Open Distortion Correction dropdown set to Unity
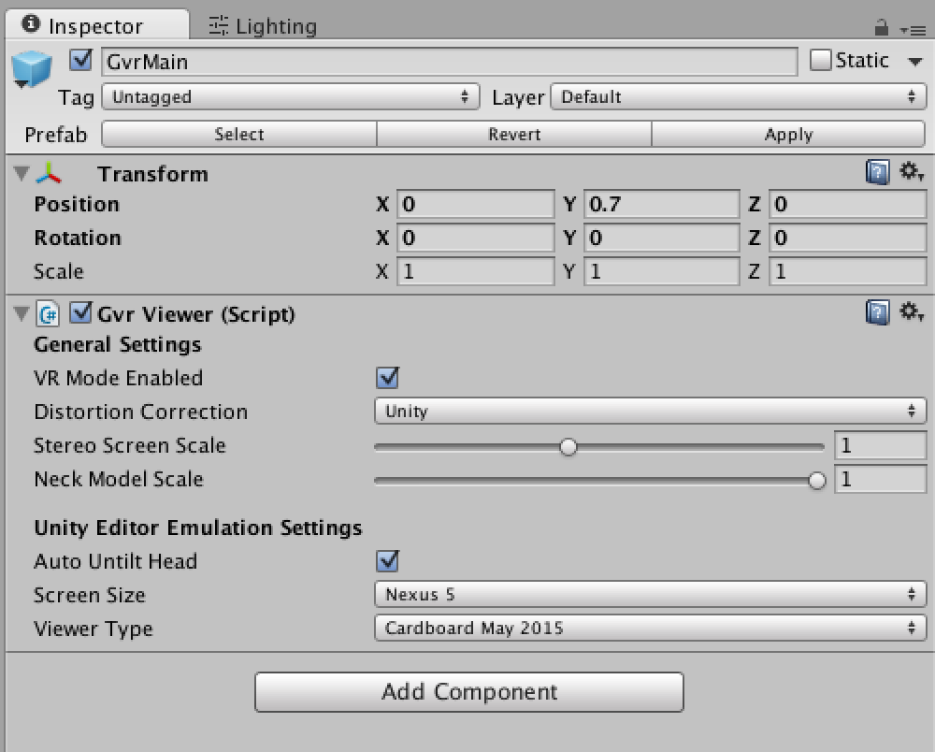The width and height of the screenshot is (935, 752). (x=650, y=411)
